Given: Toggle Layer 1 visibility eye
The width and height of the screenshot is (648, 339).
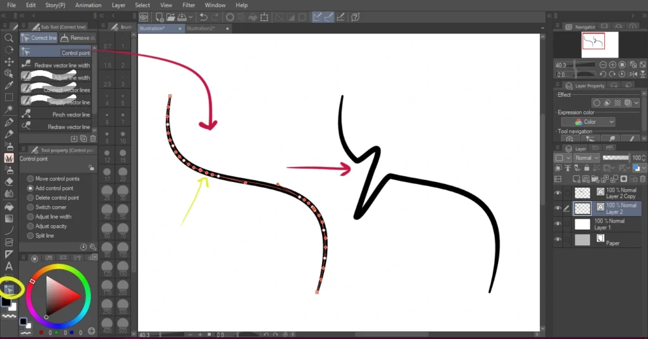Looking at the screenshot, I should pyautogui.click(x=558, y=224).
